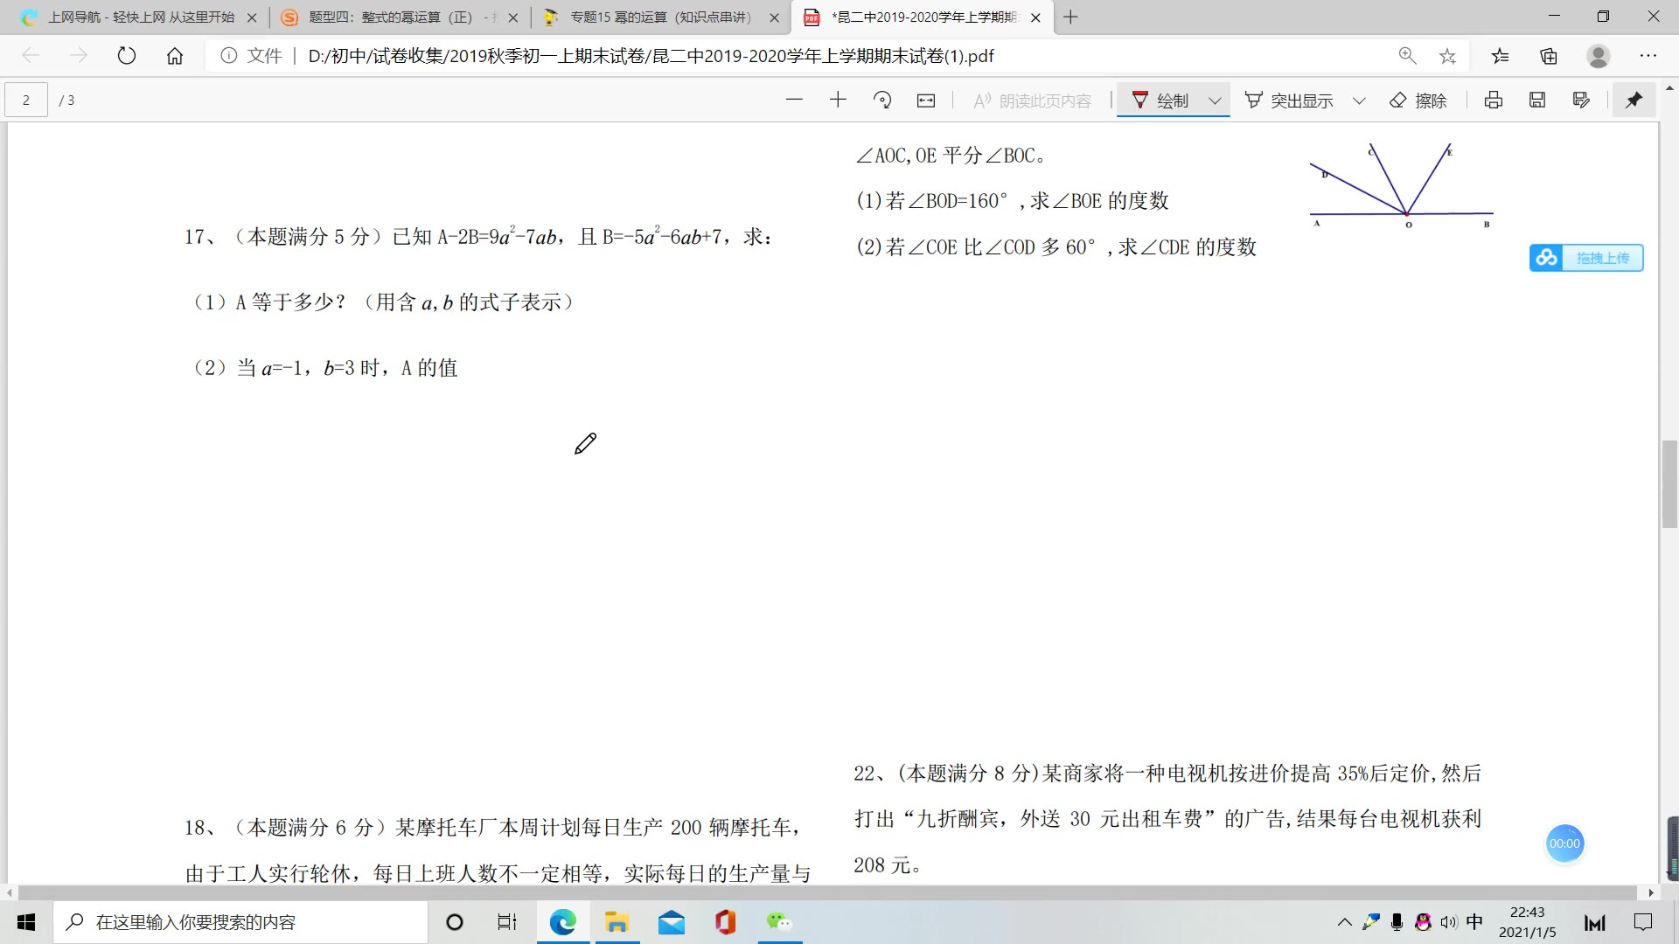Print the PDF document
The width and height of the screenshot is (1679, 944).
pyautogui.click(x=1494, y=100)
